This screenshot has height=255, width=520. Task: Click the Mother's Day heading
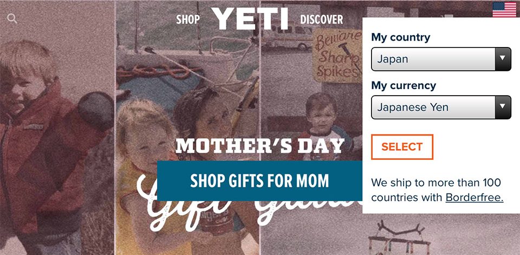(x=260, y=146)
